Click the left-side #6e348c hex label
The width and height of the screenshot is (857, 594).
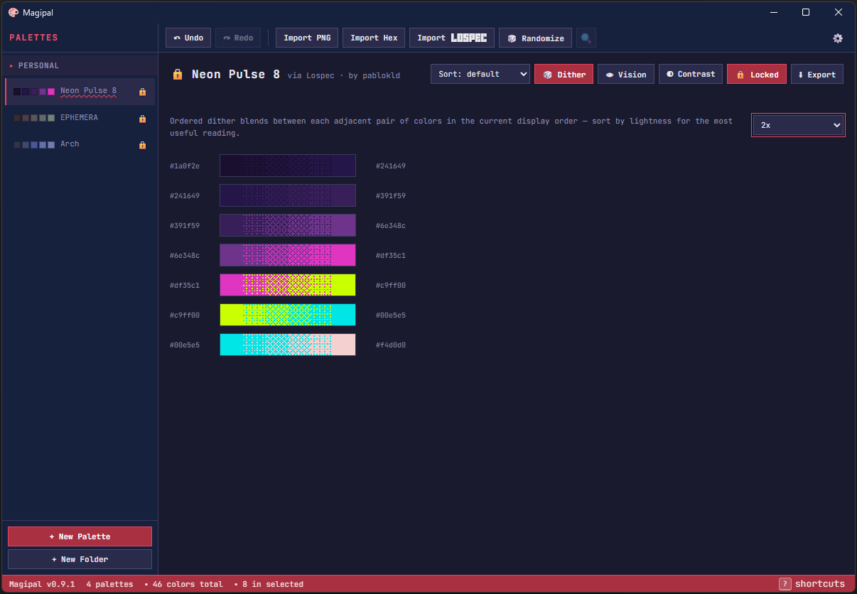[x=185, y=256]
